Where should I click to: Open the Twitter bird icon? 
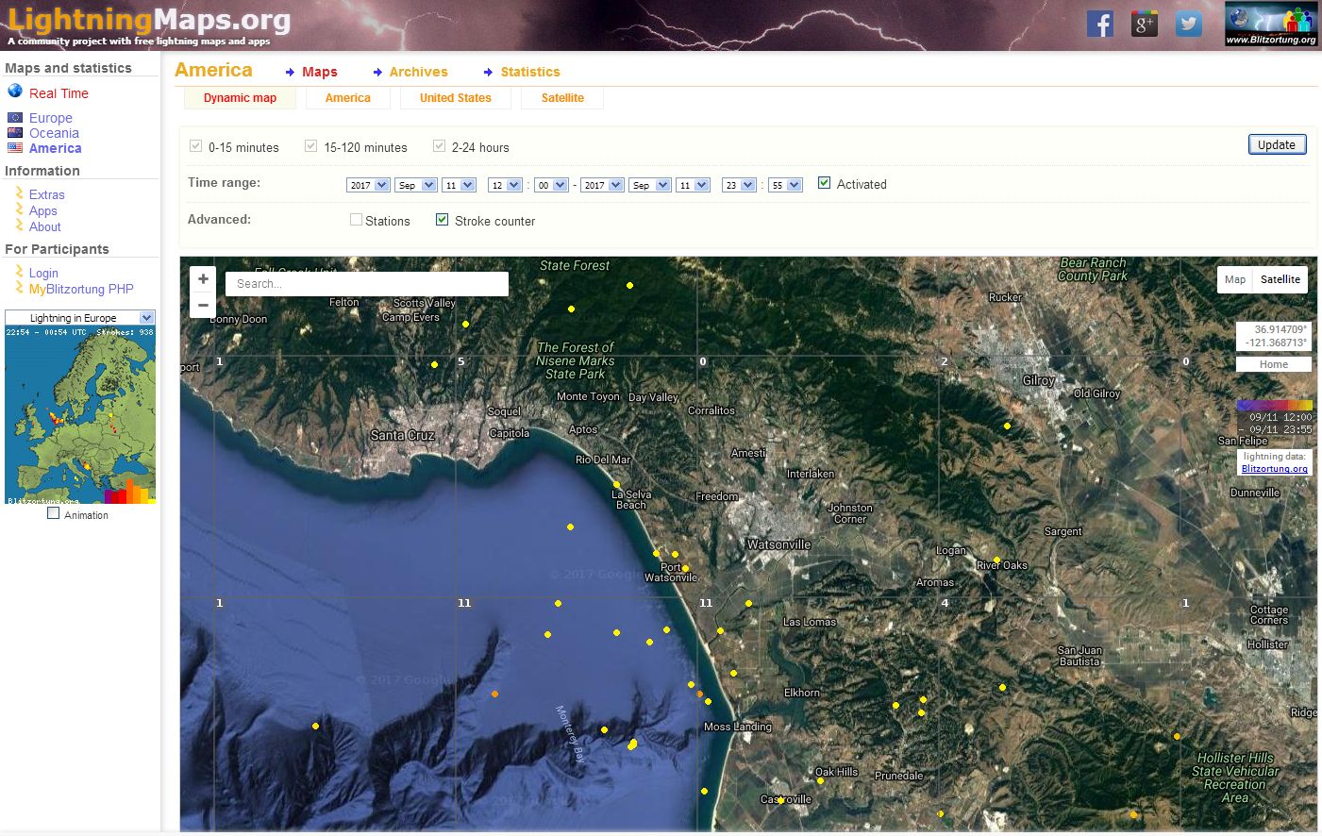pyautogui.click(x=1188, y=24)
